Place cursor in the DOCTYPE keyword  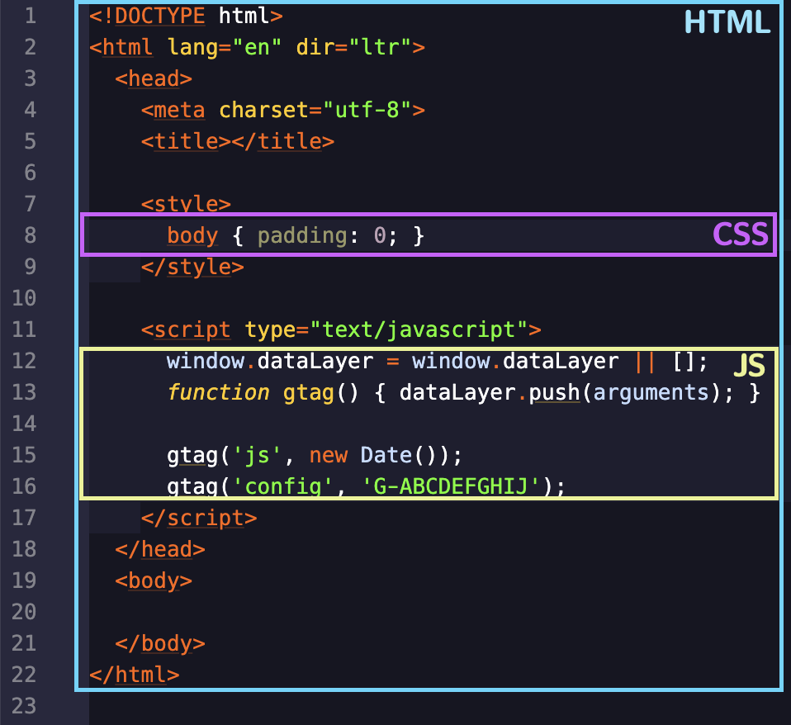[x=160, y=17]
